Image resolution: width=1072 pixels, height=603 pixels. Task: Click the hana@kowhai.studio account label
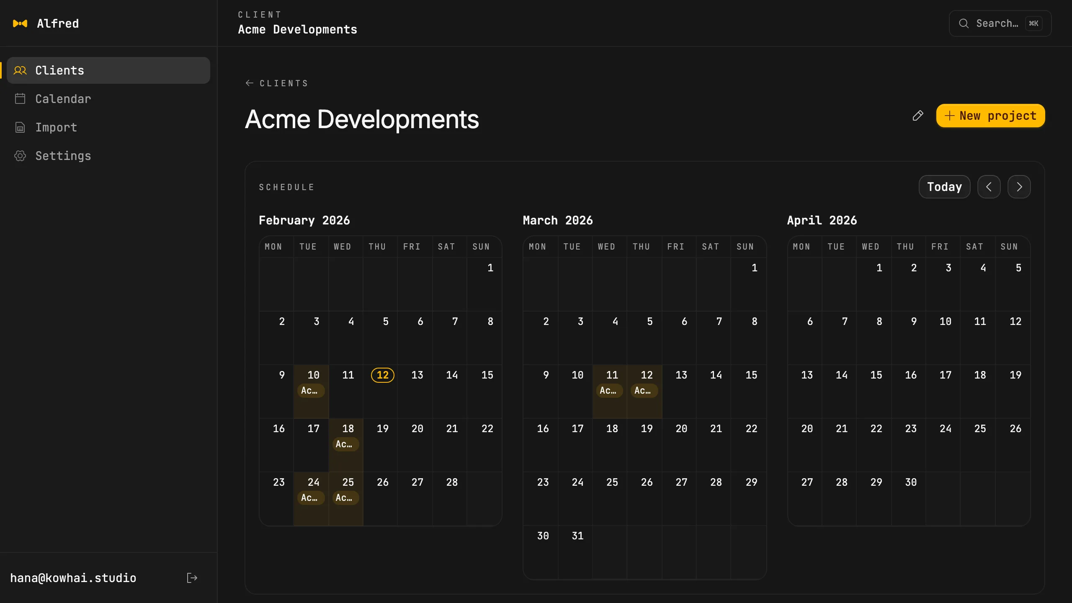[73, 578]
